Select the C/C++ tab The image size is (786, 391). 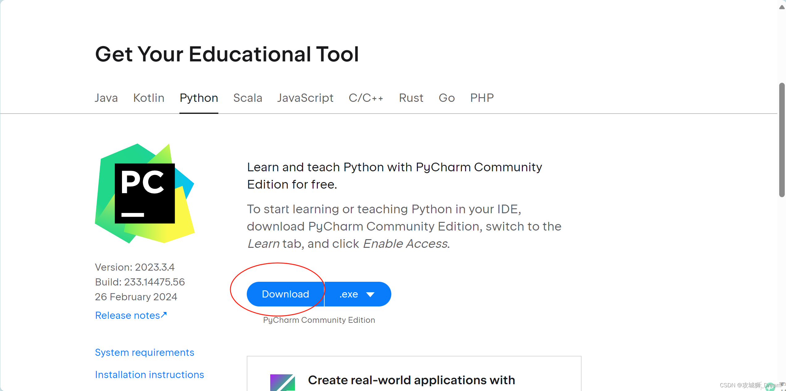point(366,98)
